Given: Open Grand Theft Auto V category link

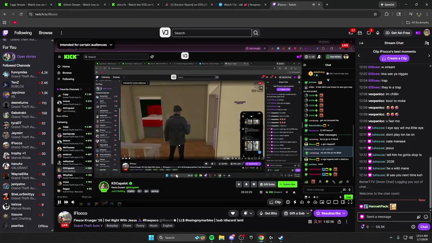Looking at the screenshot, I should coord(88,226).
